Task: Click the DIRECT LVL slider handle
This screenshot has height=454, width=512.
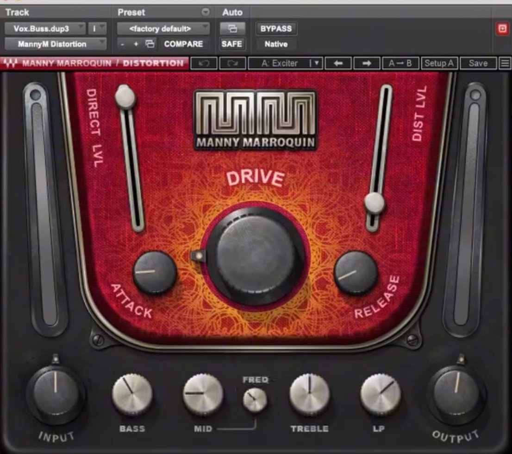Action: (x=125, y=97)
